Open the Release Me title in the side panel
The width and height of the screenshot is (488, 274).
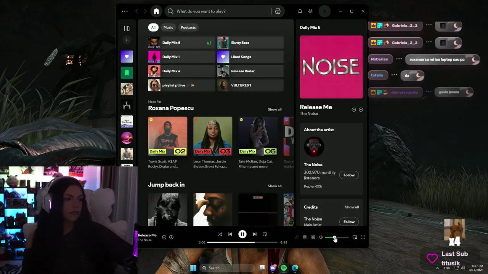click(316, 107)
